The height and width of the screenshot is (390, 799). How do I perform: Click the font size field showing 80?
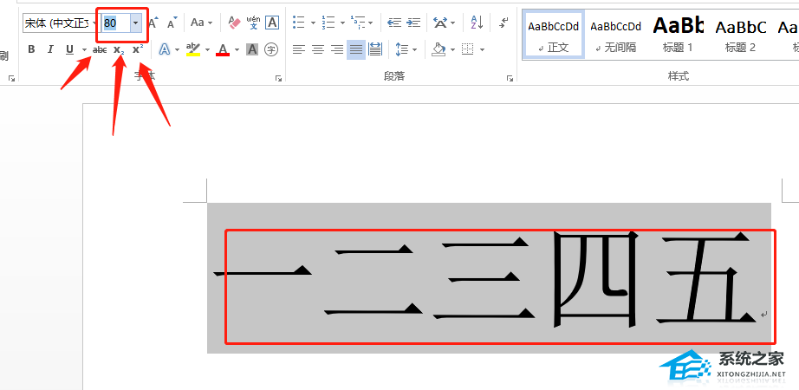coord(115,23)
